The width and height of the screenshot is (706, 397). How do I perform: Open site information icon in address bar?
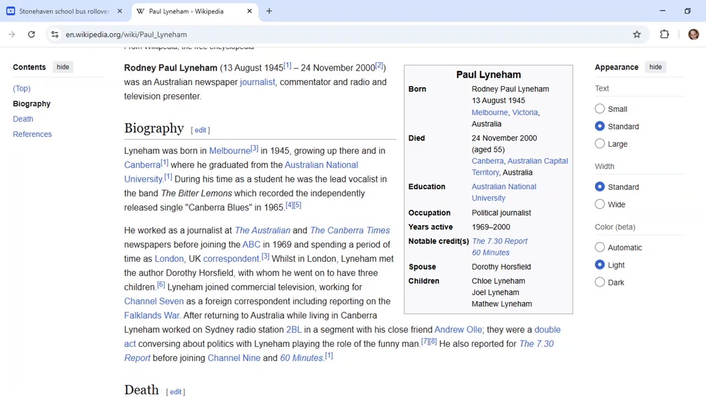pos(55,34)
